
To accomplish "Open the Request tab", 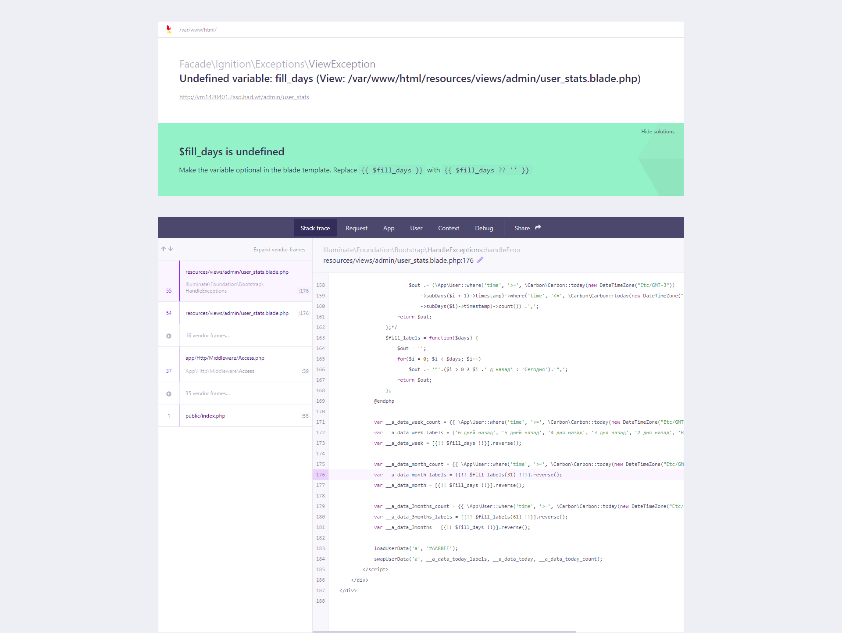I will coord(356,228).
